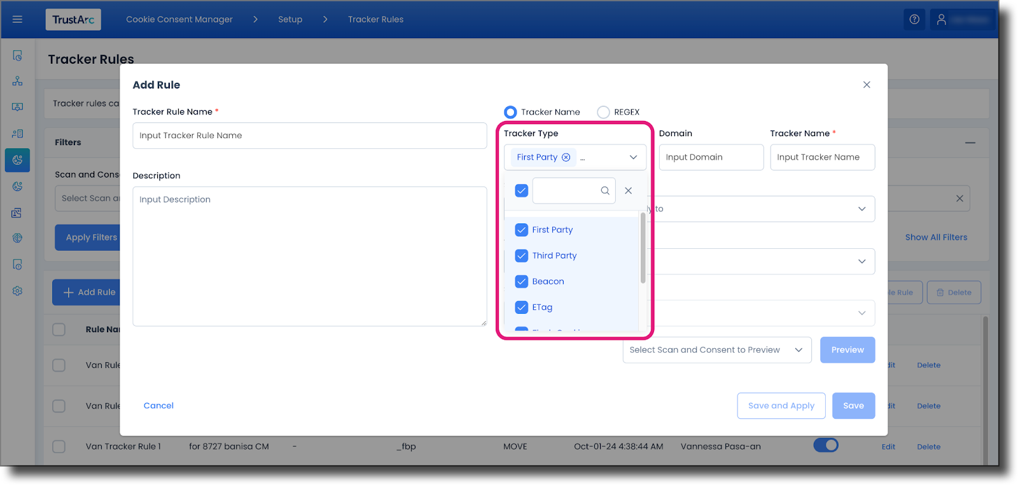Click the search magnifier in tracker type list

click(605, 190)
